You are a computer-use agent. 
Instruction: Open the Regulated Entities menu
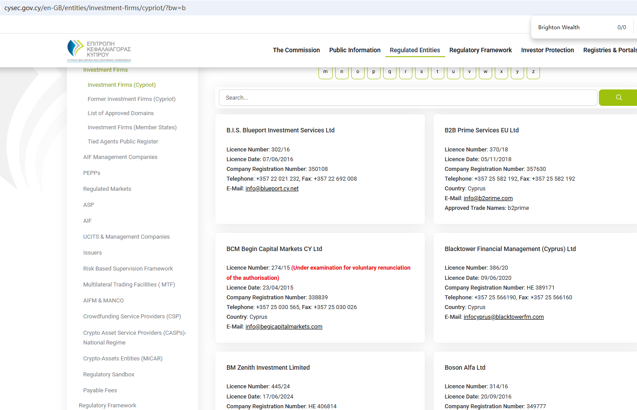(415, 50)
